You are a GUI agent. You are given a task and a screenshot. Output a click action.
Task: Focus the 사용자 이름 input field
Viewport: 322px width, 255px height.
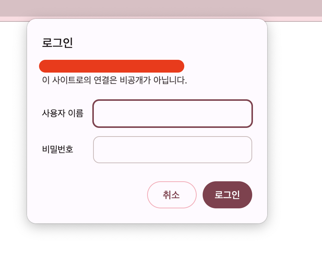(x=173, y=114)
